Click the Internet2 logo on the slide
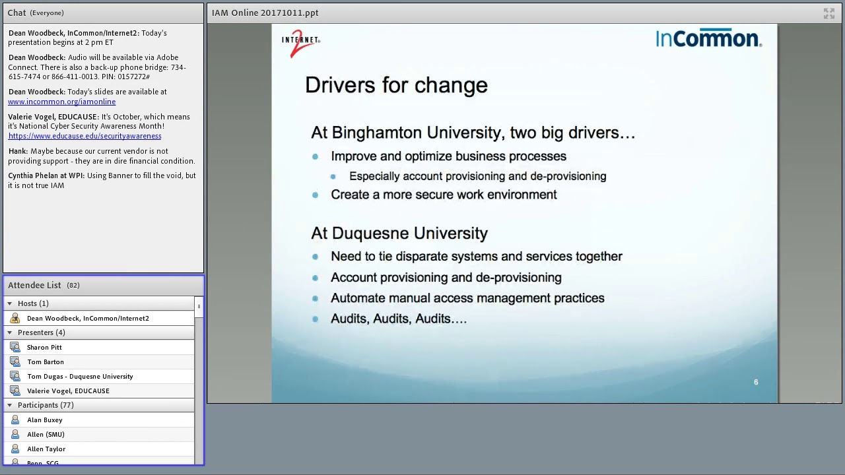 (301, 43)
